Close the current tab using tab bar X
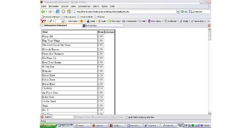This screenshot has height=128, width=251. 209,26
